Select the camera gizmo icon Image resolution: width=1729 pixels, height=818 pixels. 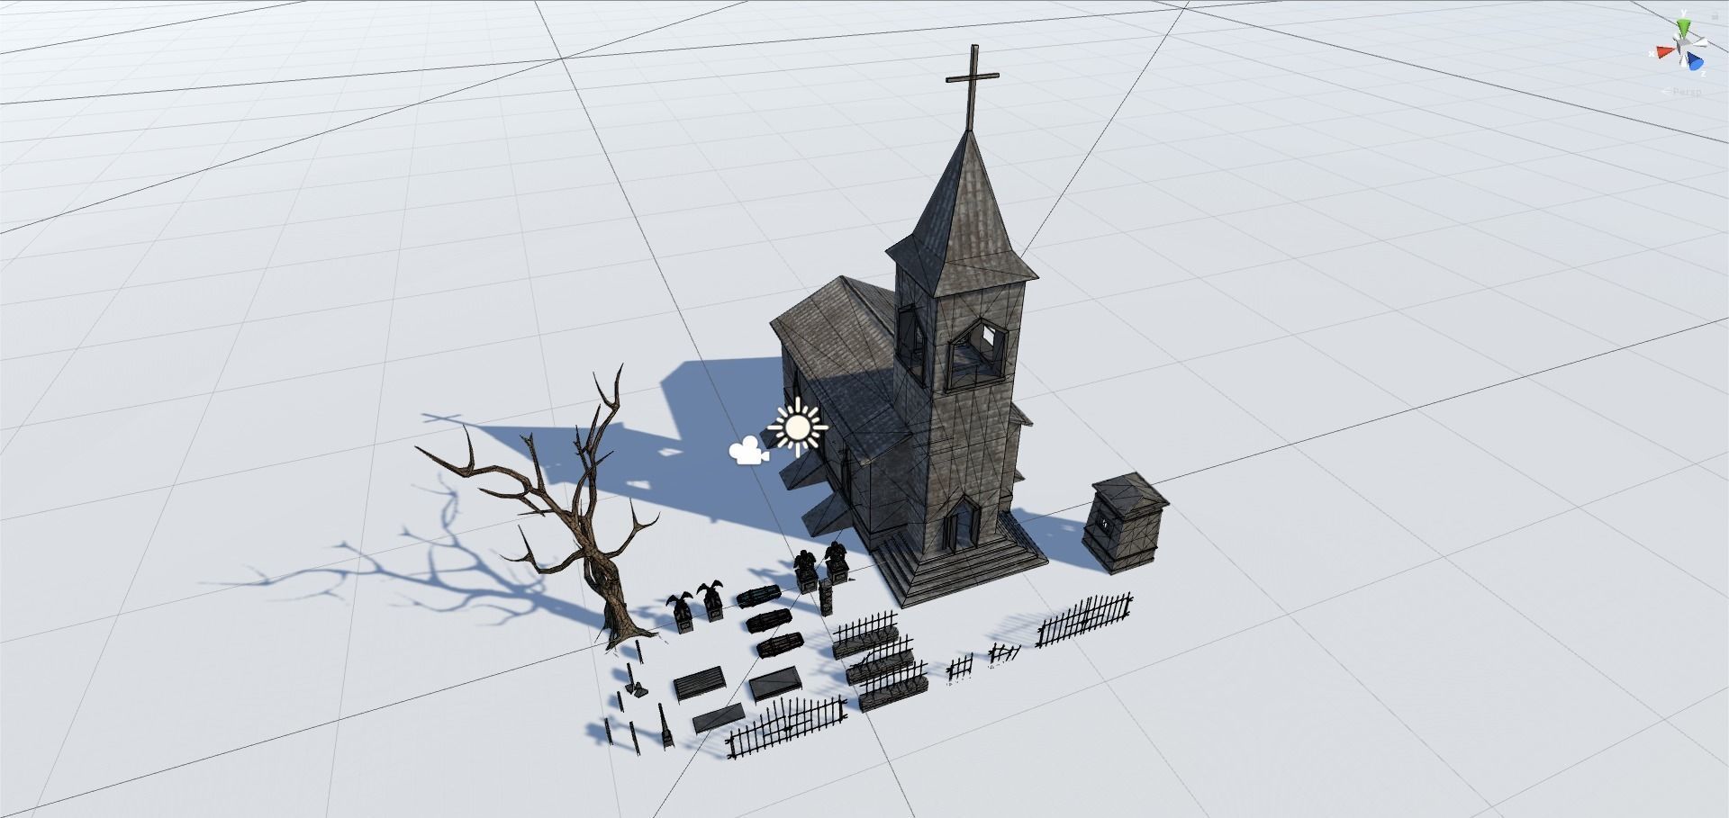747,452
